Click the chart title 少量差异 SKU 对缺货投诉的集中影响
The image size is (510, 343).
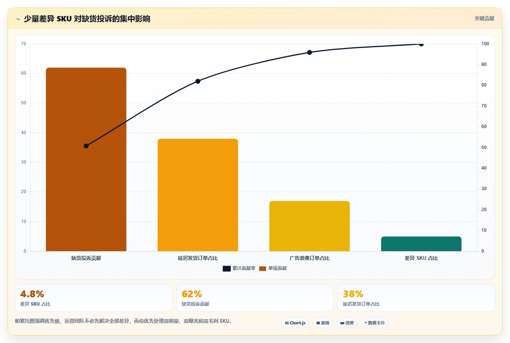[x=87, y=19]
